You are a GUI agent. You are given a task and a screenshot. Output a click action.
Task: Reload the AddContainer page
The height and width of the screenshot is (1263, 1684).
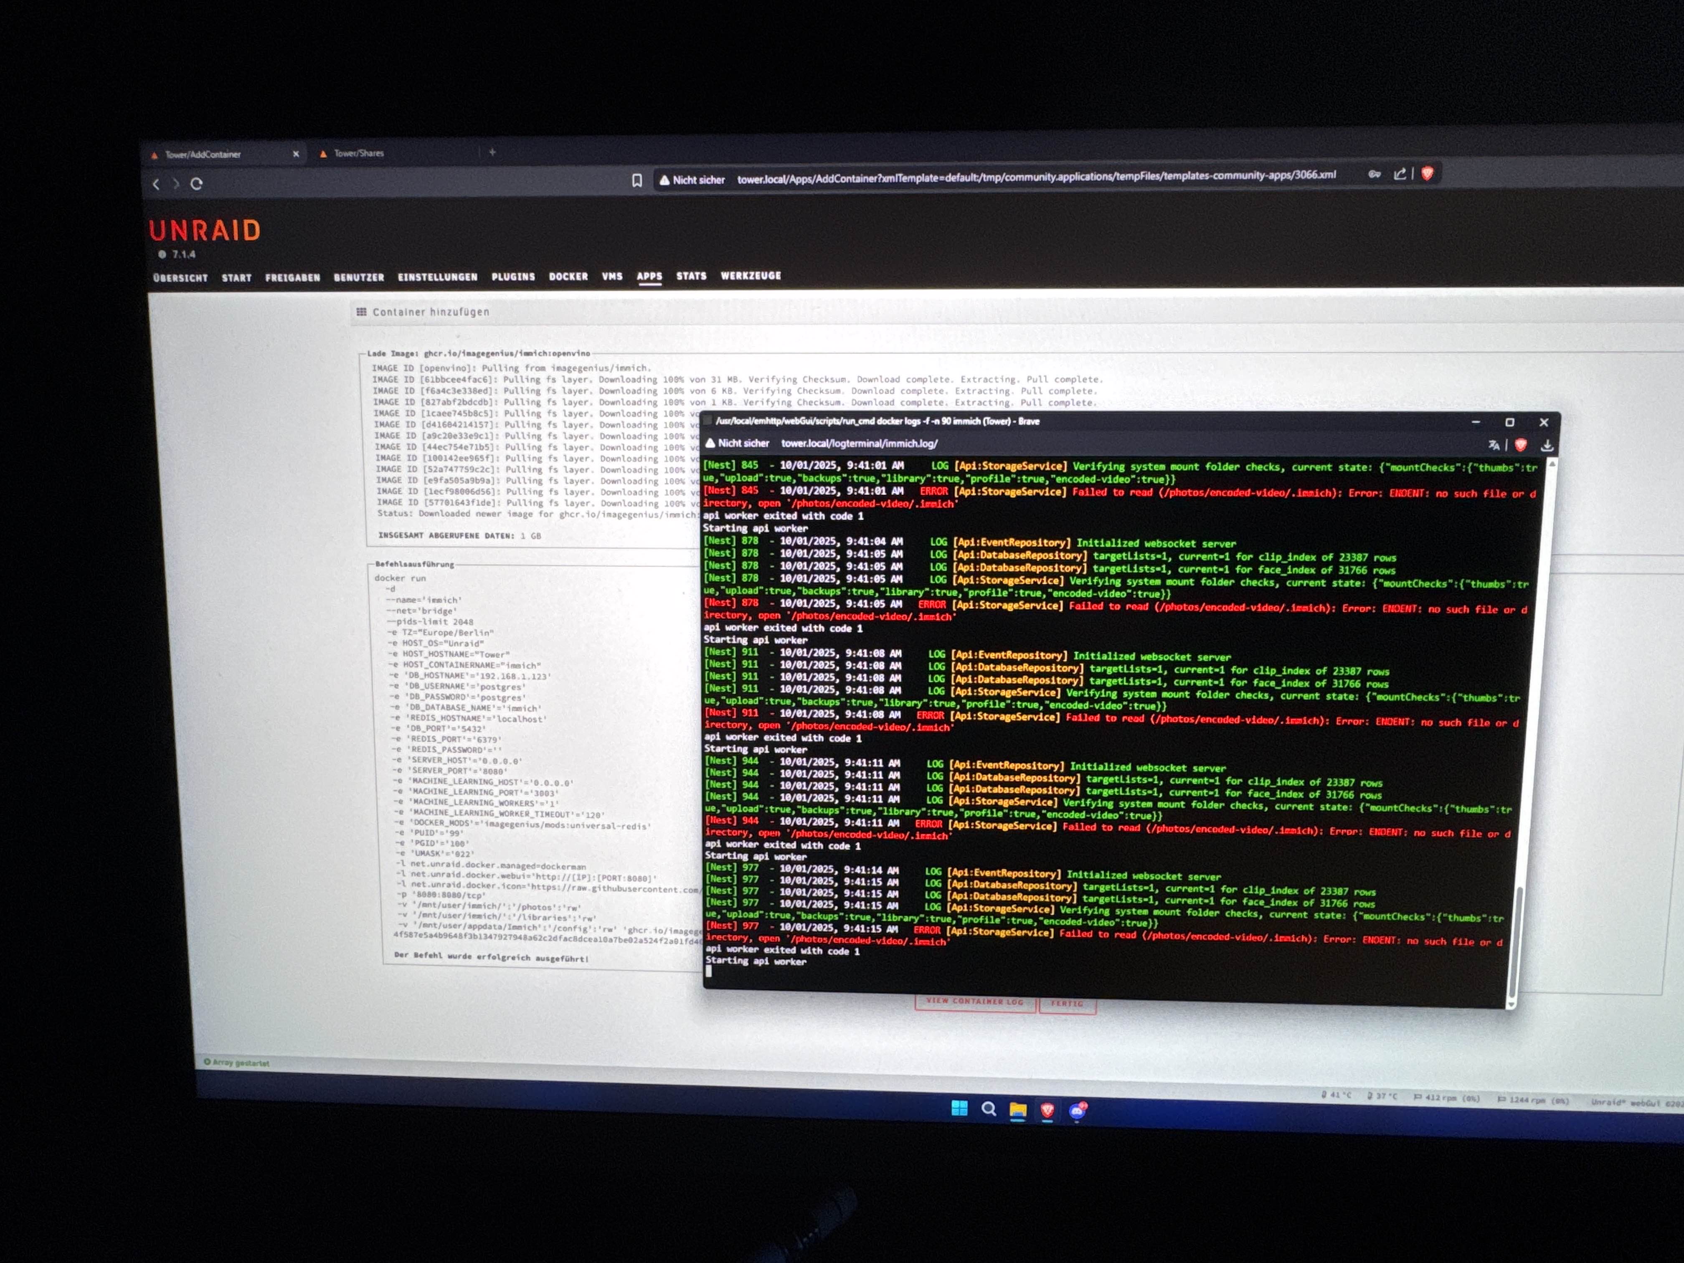(x=196, y=183)
